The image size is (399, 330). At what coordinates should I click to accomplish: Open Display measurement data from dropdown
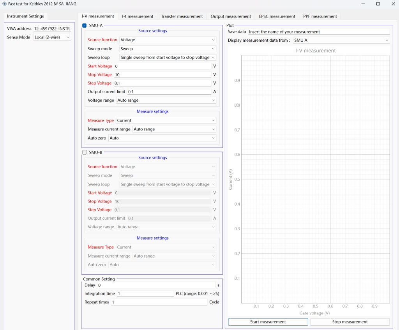[x=341, y=40]
